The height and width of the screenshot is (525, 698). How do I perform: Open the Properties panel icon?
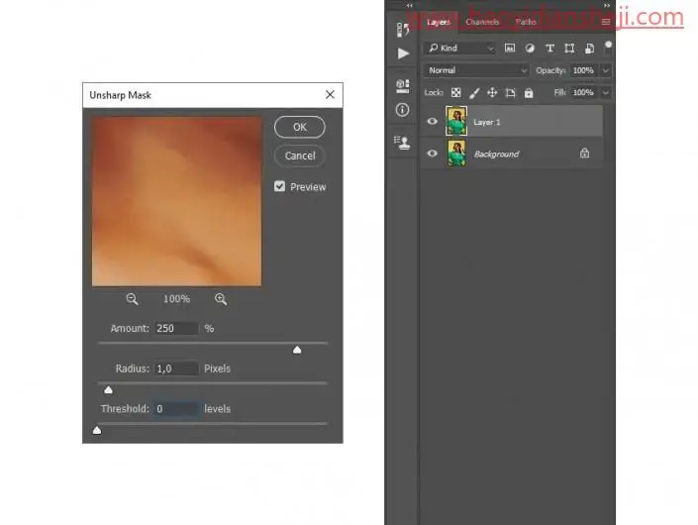pos(402,86)
